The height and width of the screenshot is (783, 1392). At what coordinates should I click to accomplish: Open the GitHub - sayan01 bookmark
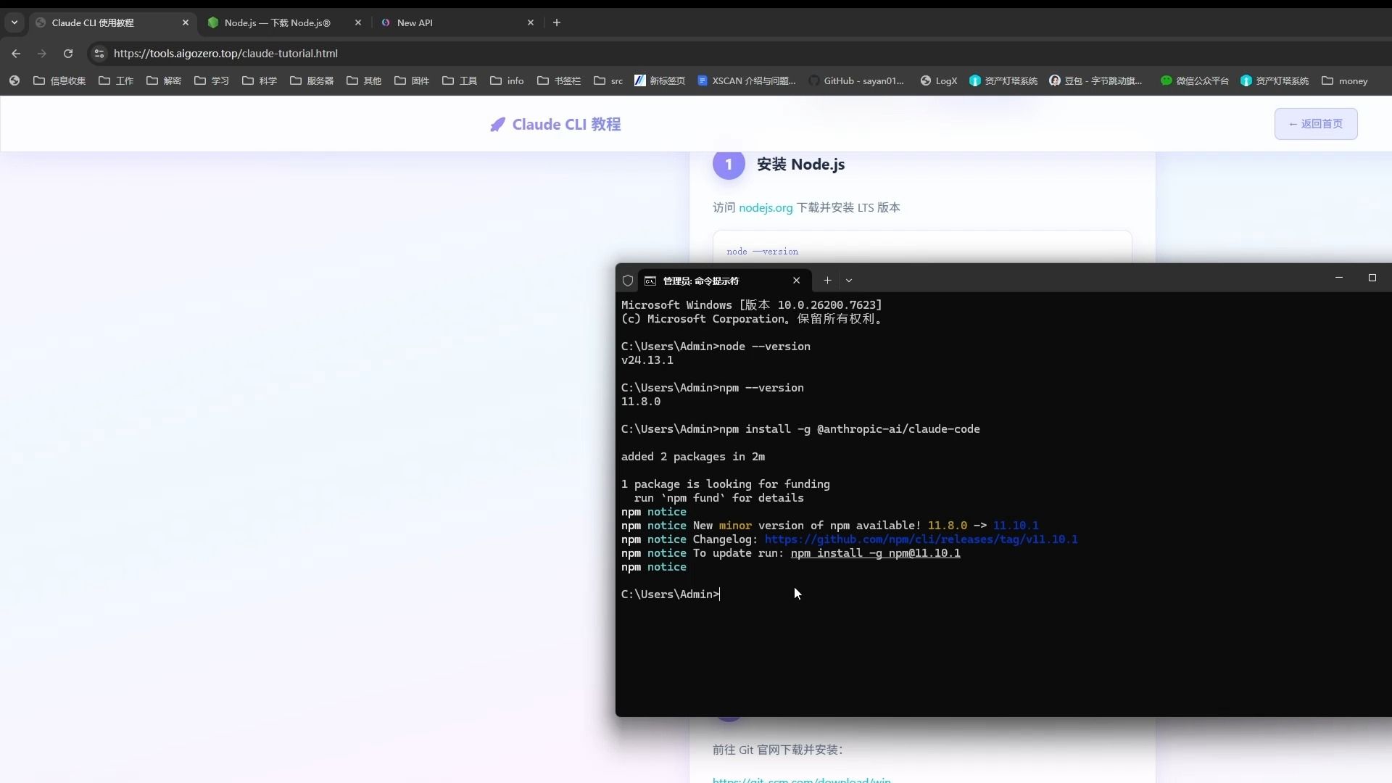(856, 80)
